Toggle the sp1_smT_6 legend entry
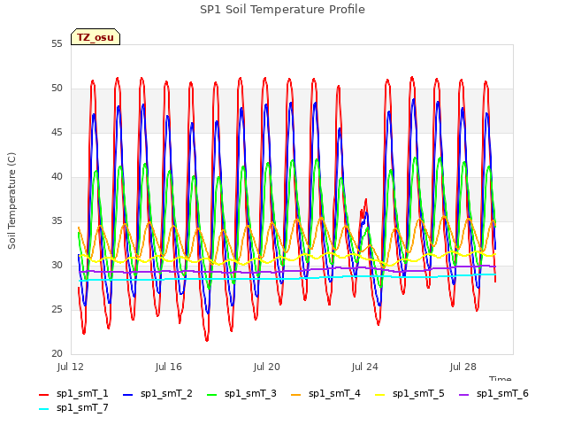The width and height of the screenshot is (566, 425). coord(493,393)
